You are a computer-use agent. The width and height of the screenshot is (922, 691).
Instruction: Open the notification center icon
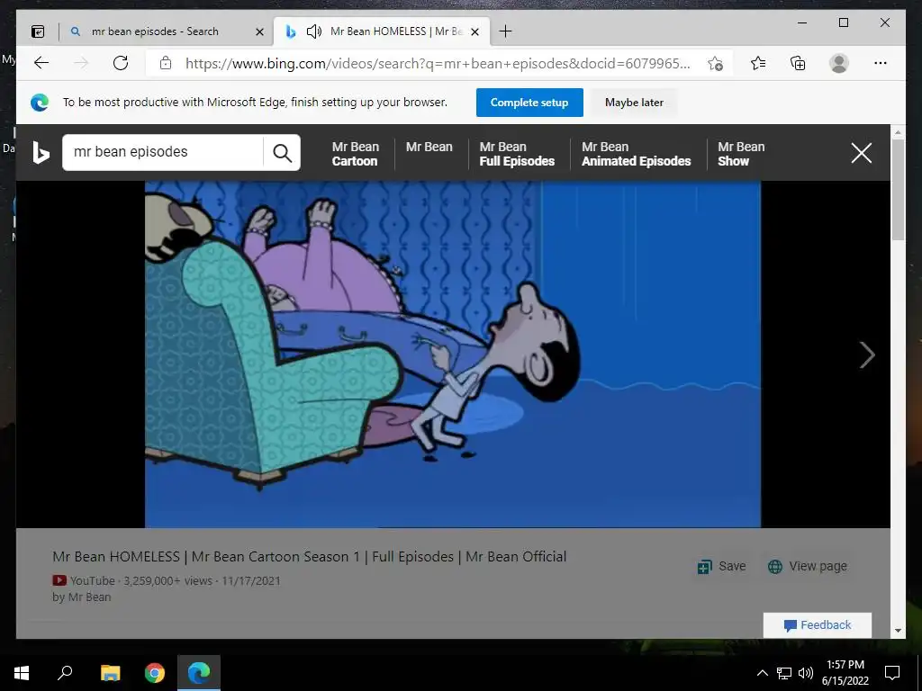tap(892, 673)
